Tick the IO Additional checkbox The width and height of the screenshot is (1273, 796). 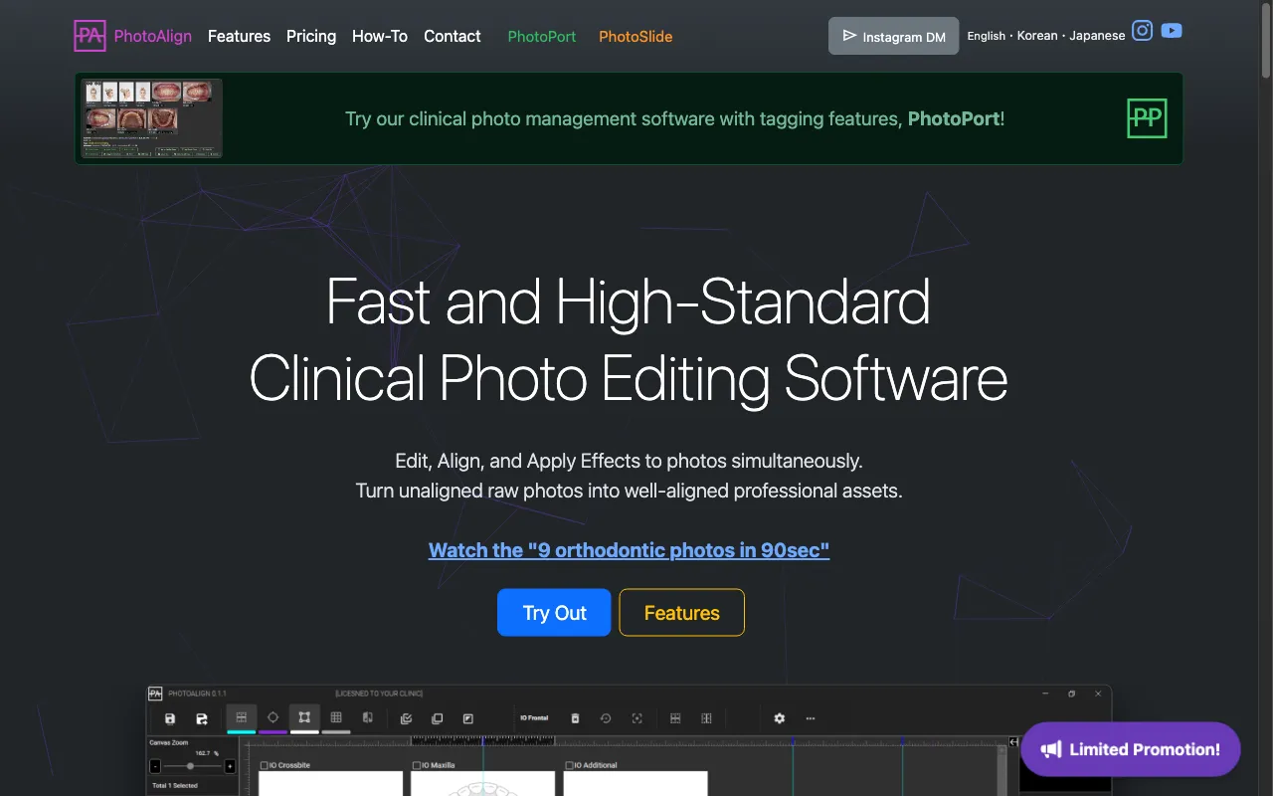click(569, 765)
